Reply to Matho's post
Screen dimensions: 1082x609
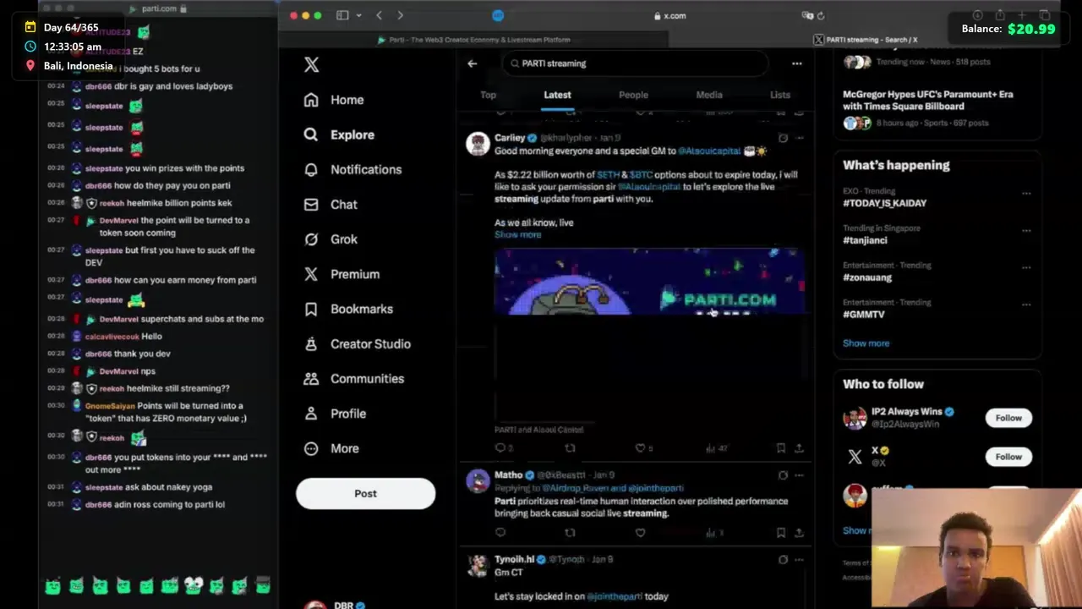tap(500, 533)
